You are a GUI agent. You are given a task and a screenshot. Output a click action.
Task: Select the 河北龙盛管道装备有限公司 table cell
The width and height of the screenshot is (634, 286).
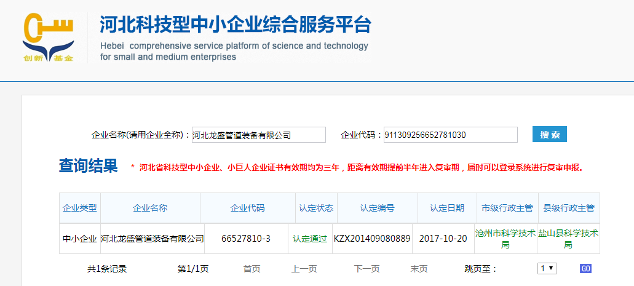152,239
